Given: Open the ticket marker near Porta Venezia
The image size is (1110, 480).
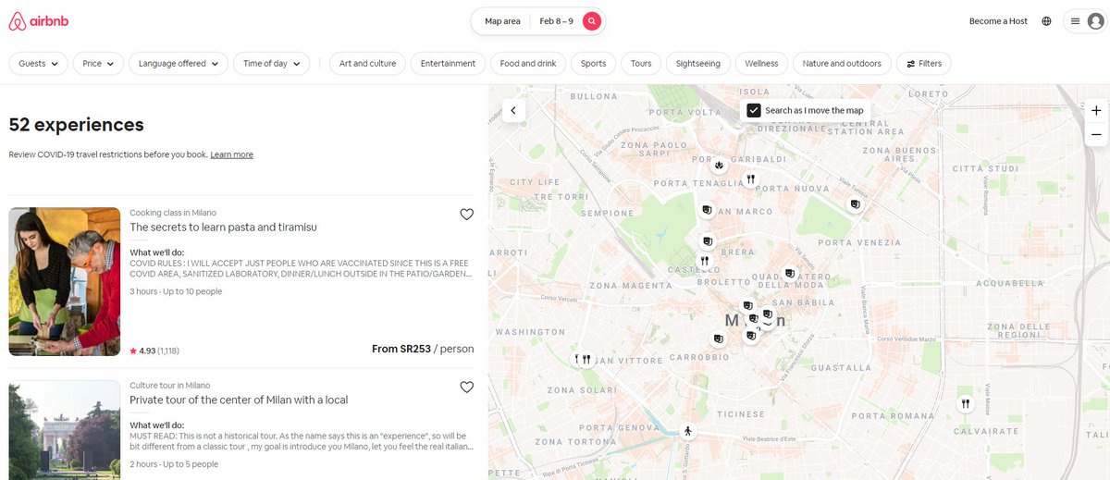Looking at the screenshot, I should (x=855, y=204).
